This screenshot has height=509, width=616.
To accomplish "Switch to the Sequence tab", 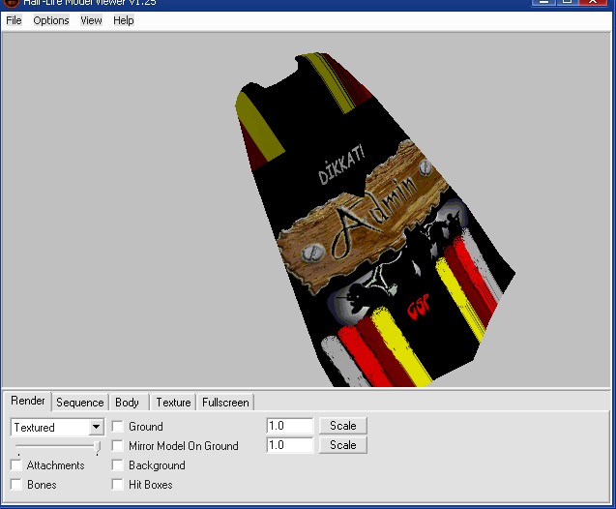I will pyautogui.click(x=79, y=403).
